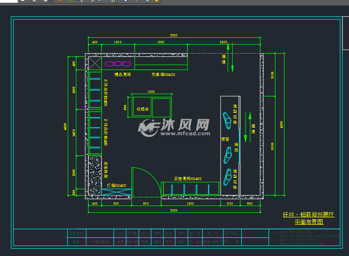Viewport: 349px width, 256px height.
Task: Select the 1300 vertical dimension text
Action: 272,75
